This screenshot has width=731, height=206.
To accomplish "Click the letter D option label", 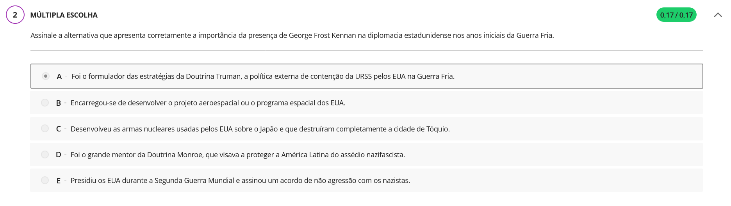I will (59, 154).
